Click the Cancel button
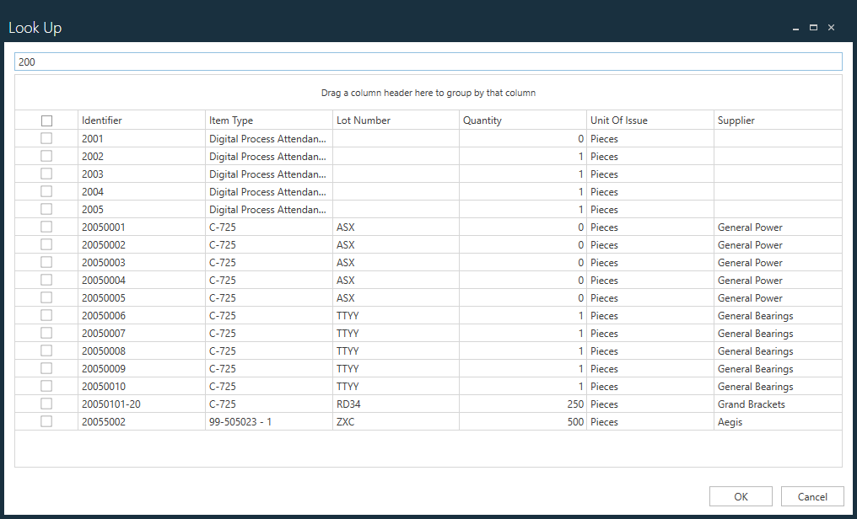Screen dimensions: 857x519 (812, 496)
